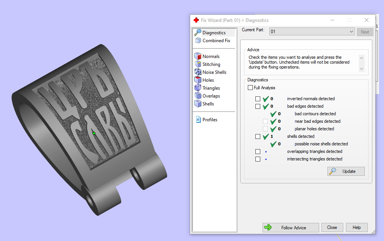
Task: Select Stitching label in wizard list
Action: tap(211, 64)
